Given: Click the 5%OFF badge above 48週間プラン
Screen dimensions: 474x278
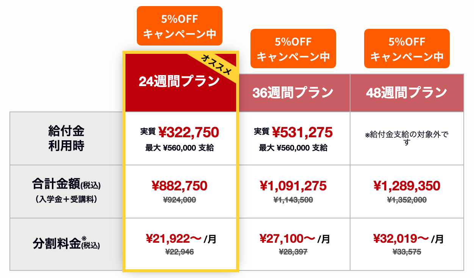Looking at the screenshot, I should (407, 49).
